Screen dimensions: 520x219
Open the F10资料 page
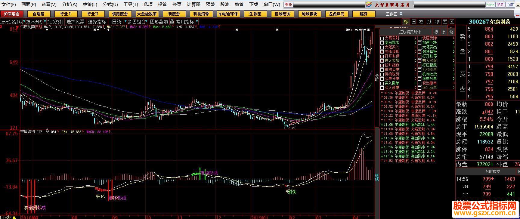pos(56,22)
